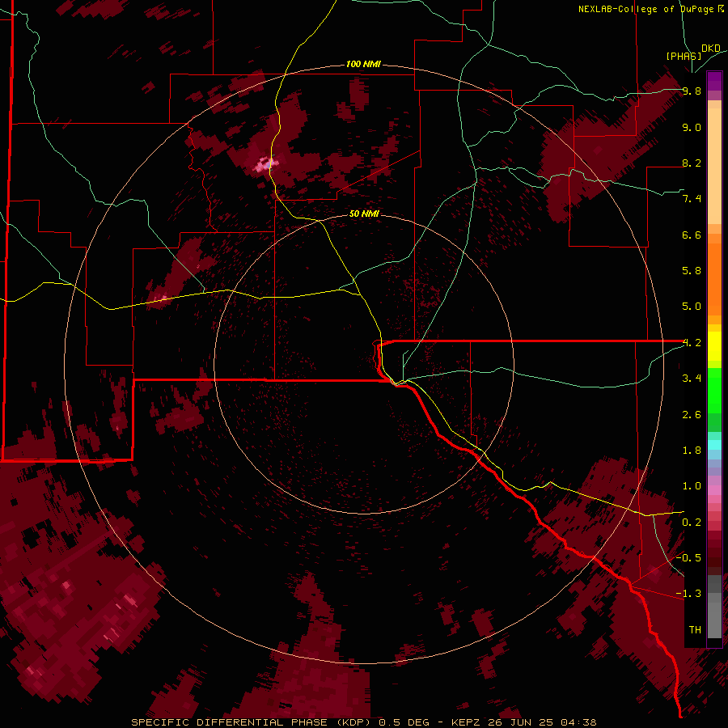Click the bright pink KDP core north of radar
Viewport: 728px width, 728px height.
coord(266,164)
